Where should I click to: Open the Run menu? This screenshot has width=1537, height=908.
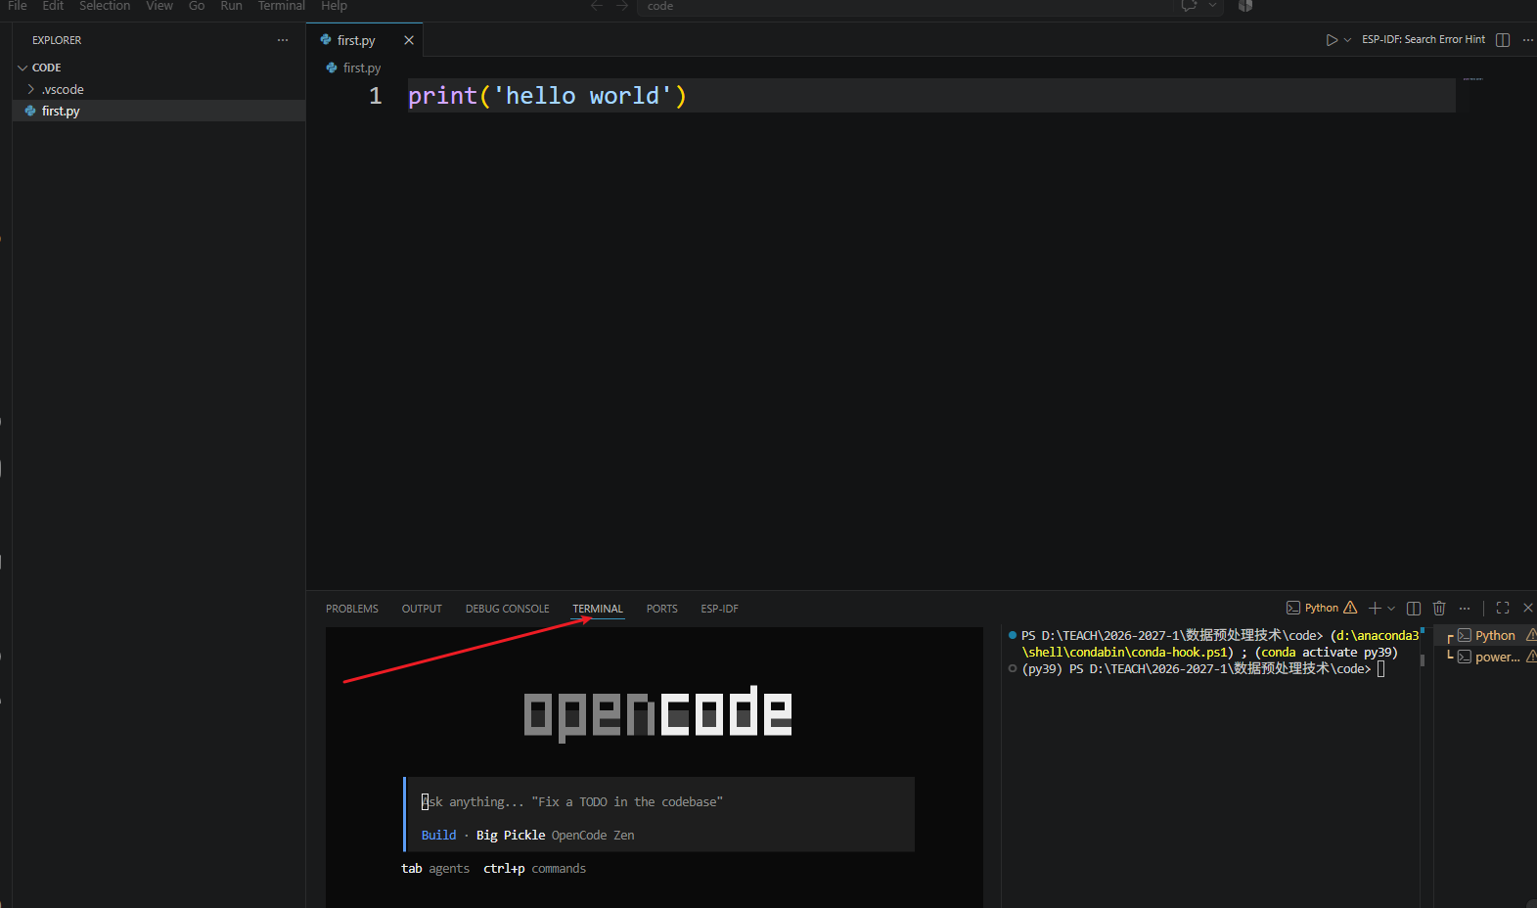[x=231, y=6]
